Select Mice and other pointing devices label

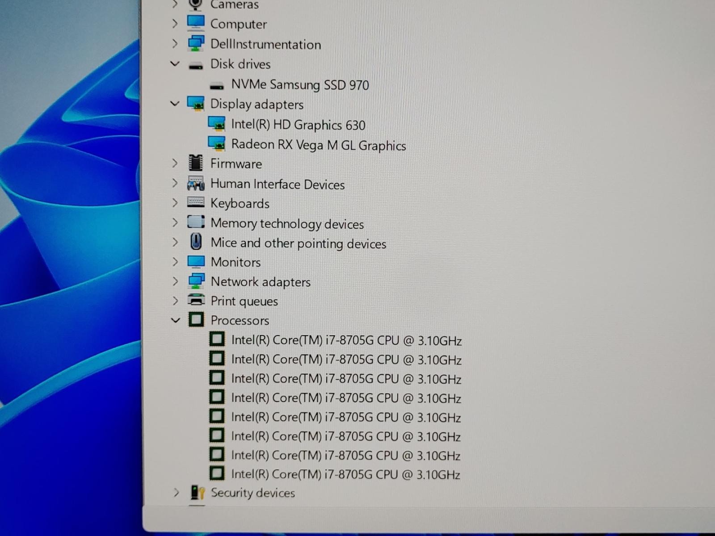299,243
